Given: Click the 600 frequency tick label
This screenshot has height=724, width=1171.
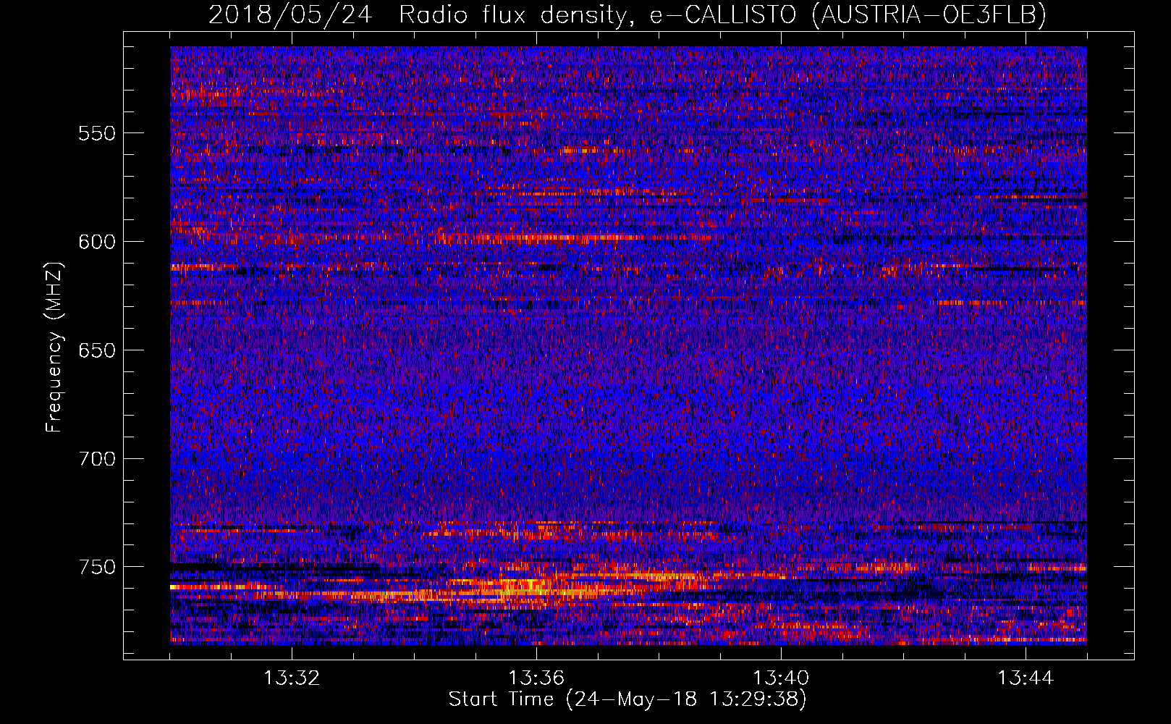Looking at the screenshot, I should click(97, 242).
